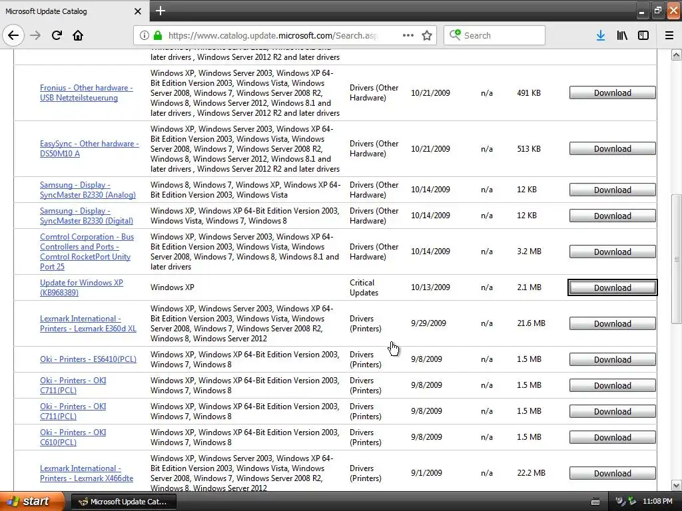Select the 10/13/2009 date cell
This screenshot has height=511, width=682.
click(x=430, y=287)
